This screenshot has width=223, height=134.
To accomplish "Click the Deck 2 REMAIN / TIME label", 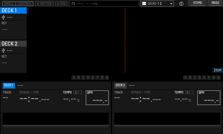I will 141,92.
